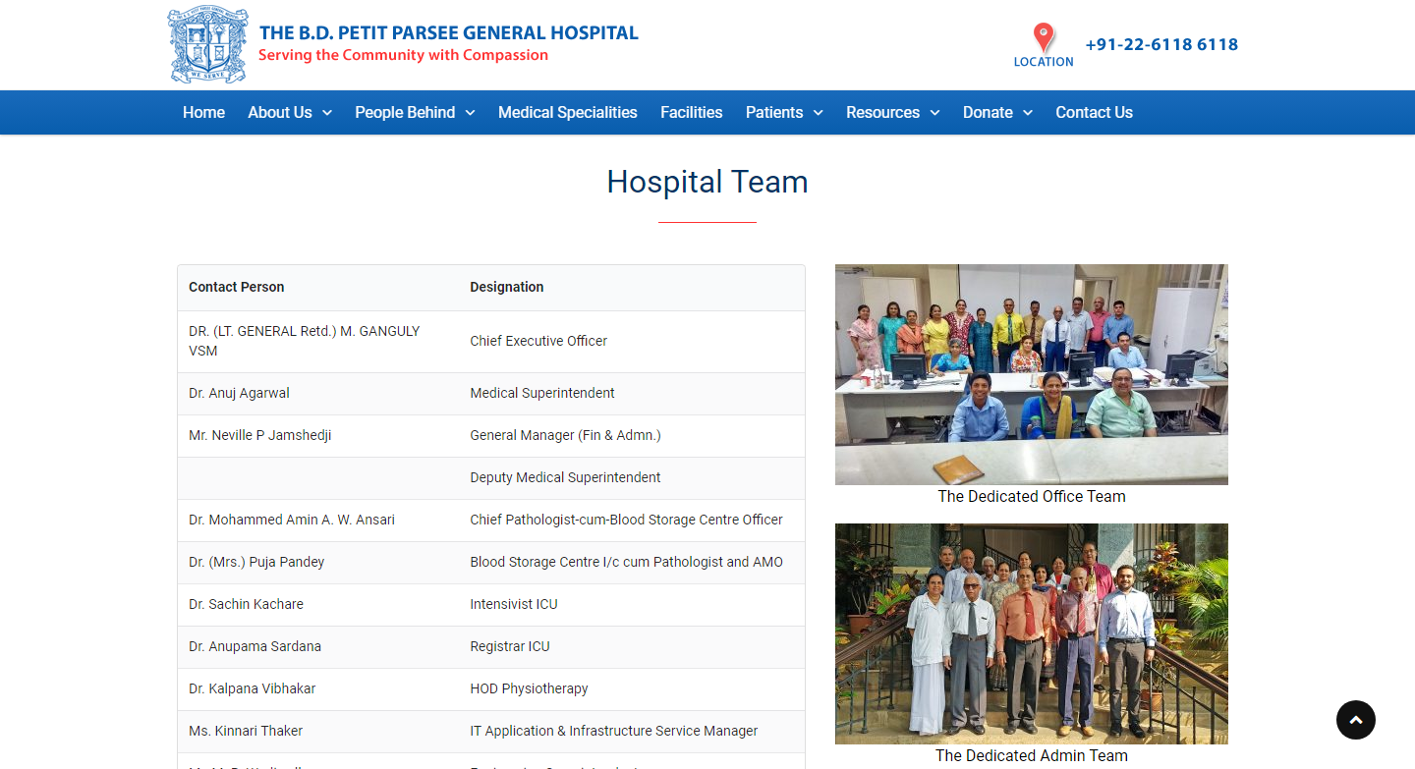Image resolution: width=1415 pixels, height=769 pixels.
Task: Select IT Application & Infrastructure Service Manager cell
Action: (x=632, y=731)
